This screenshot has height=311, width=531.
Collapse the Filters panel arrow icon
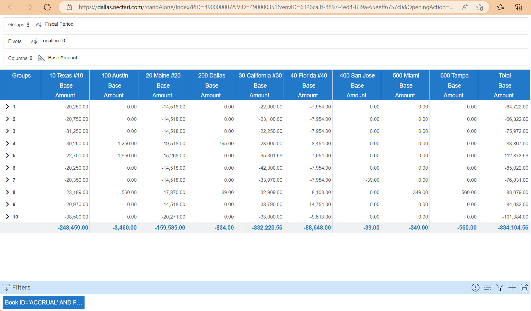click(x=6, y=287)
